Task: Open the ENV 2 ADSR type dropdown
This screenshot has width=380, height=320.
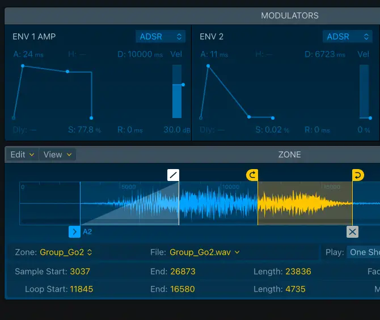Action: (348, 37)
